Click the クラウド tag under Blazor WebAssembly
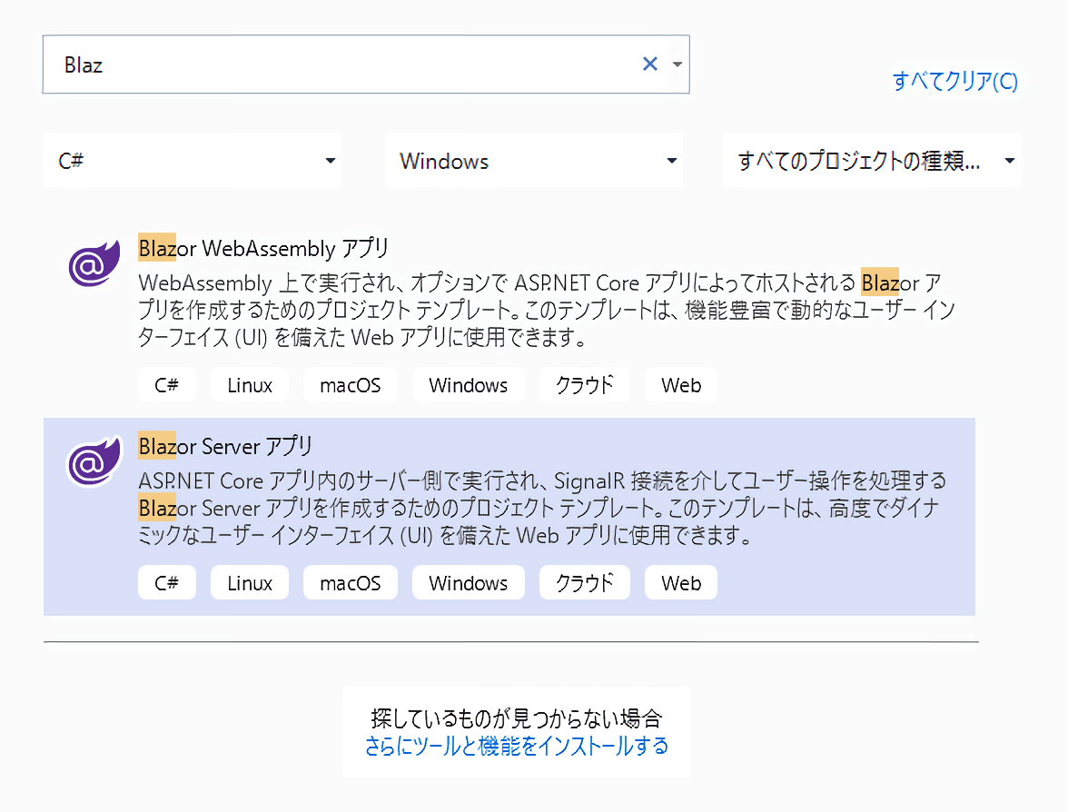 pos(584,385)
